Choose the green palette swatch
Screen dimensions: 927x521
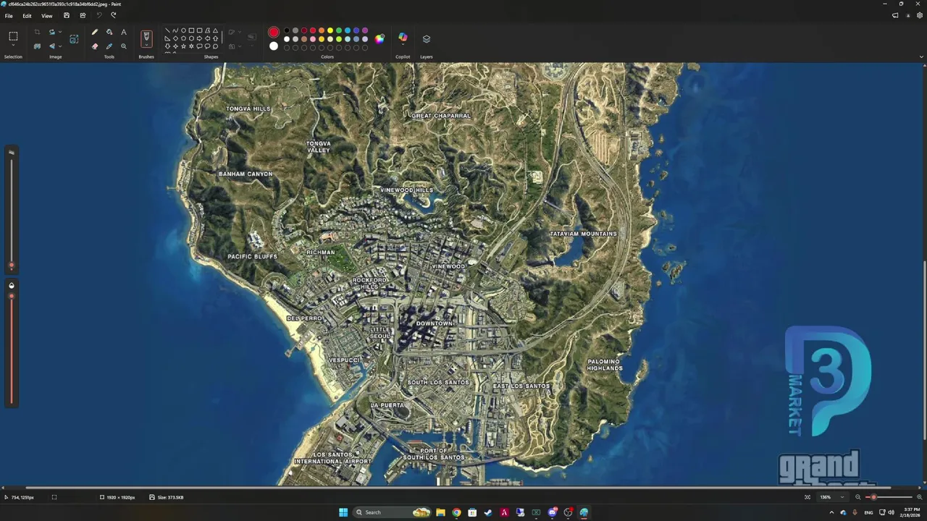coord(339,30)
